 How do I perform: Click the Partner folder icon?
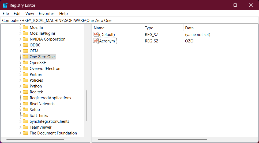[x=26, y=74]
